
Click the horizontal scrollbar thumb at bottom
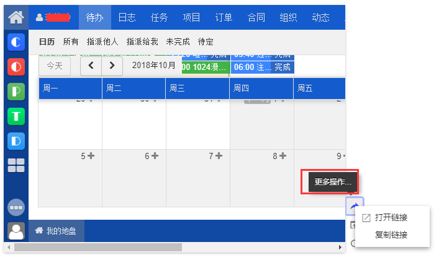98,248
